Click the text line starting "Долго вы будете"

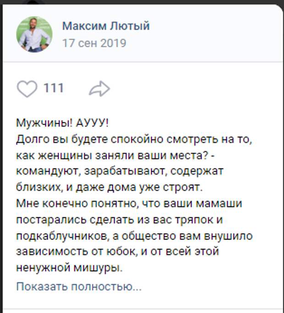click(x=134, y=139)
